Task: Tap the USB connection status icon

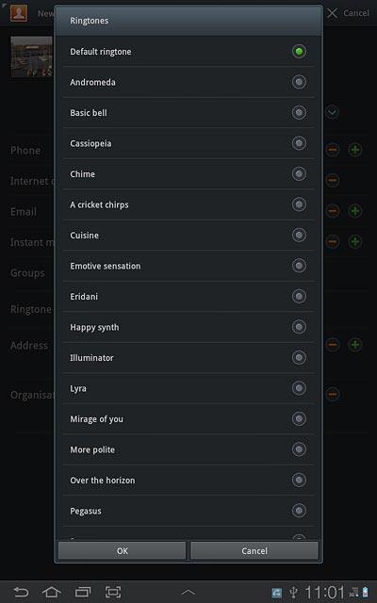Action: coord(293,593)
